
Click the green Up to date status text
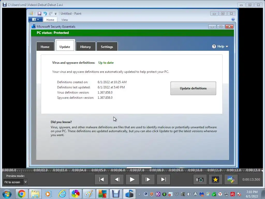(106, 63)
